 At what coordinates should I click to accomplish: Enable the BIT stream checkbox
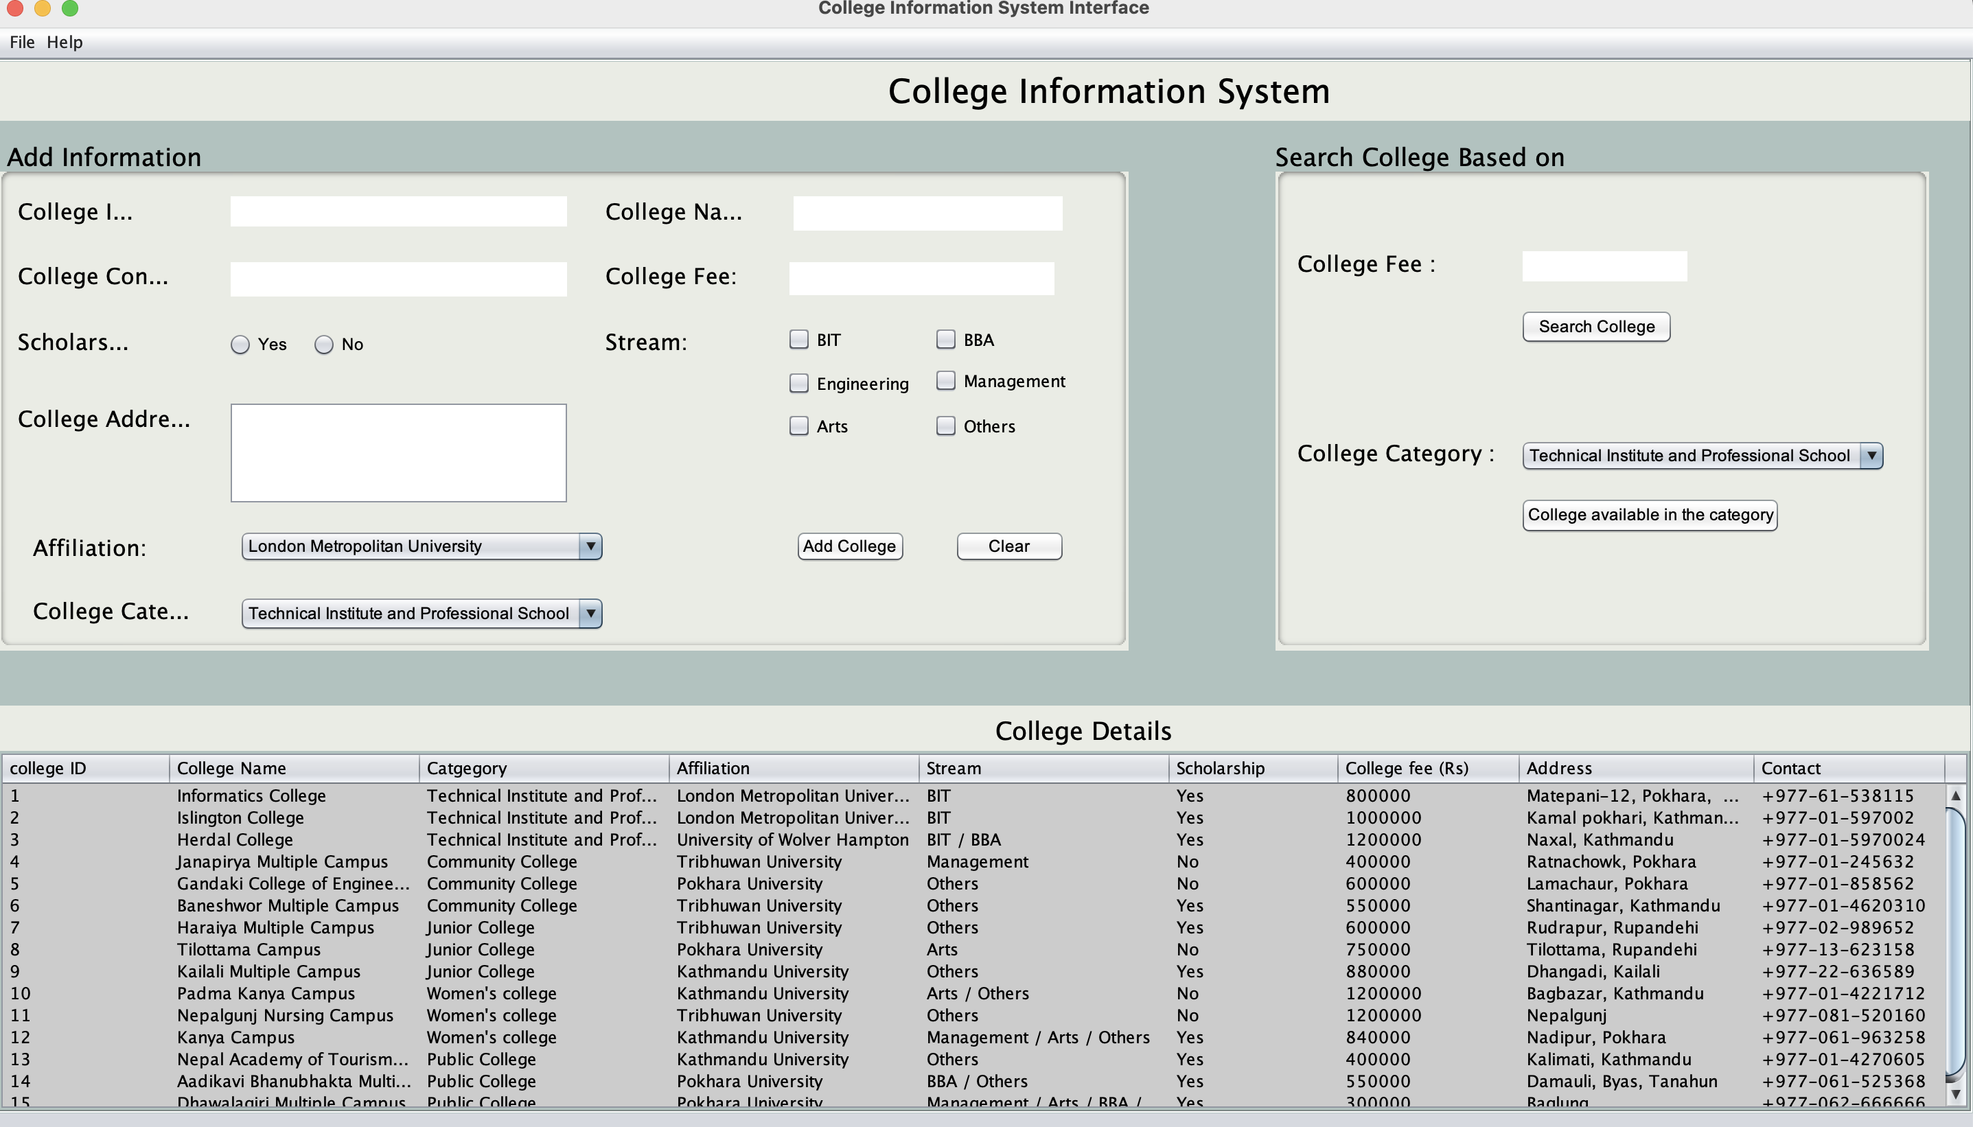798,339
